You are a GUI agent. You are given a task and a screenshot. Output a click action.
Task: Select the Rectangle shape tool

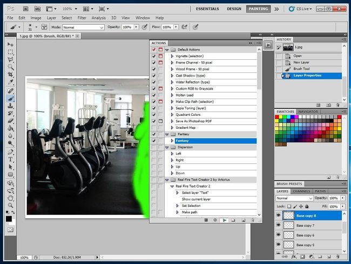[10, 175]
